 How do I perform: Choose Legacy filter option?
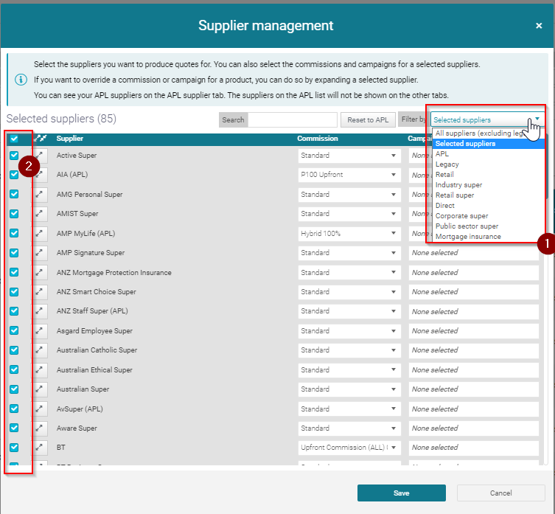point(488,164)
